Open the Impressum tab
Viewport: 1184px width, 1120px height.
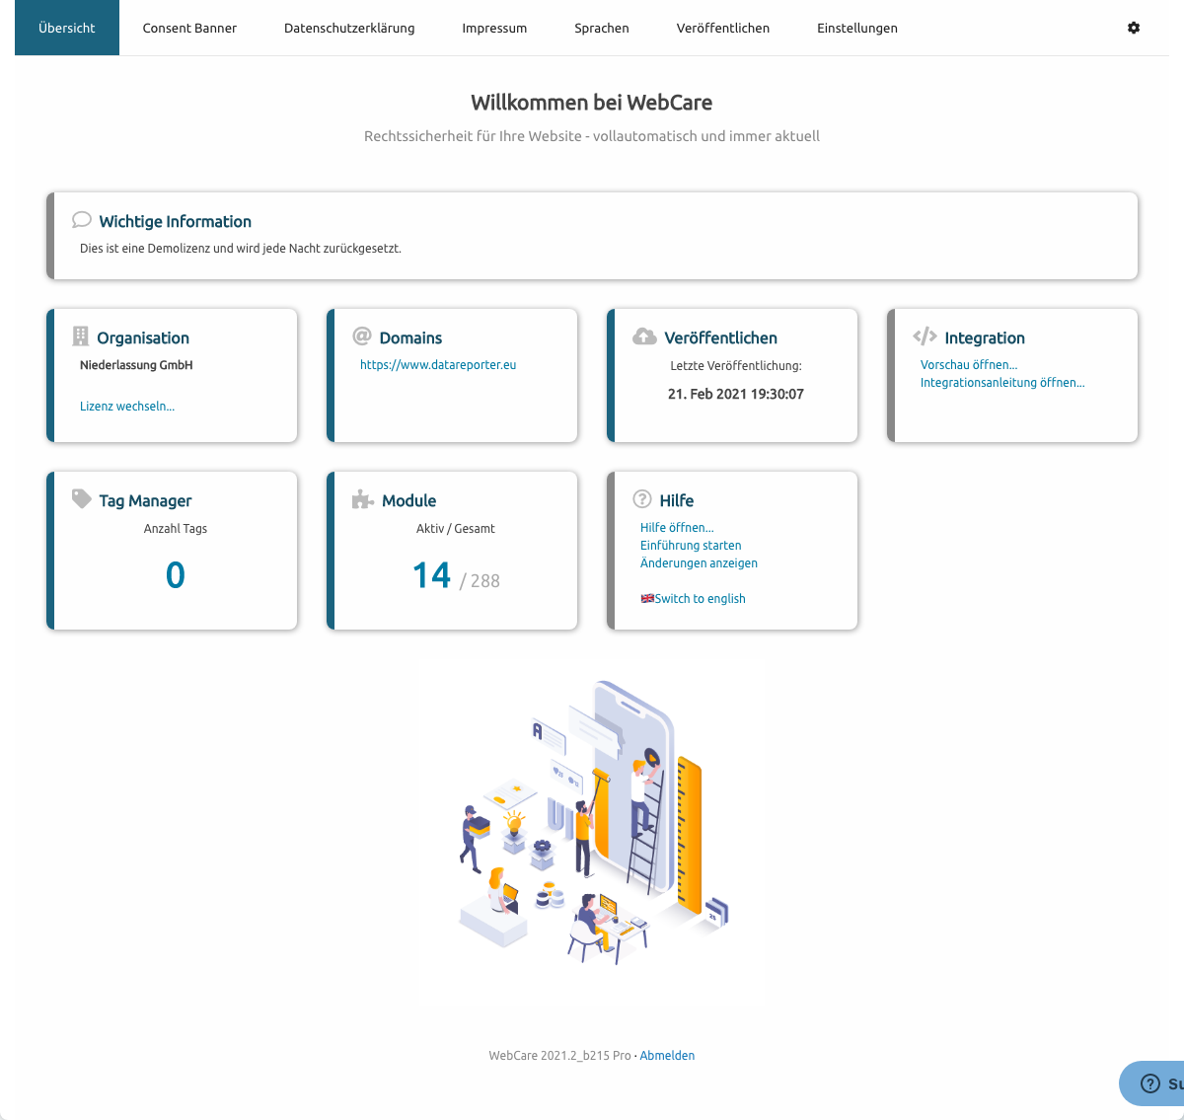(494, 28)
